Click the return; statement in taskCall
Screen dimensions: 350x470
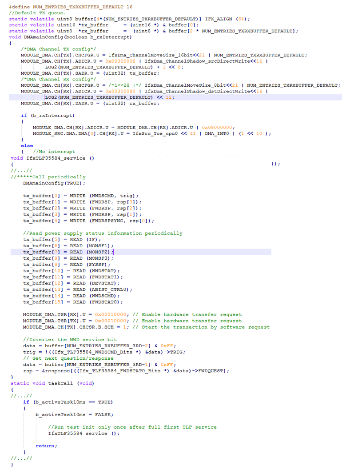tap(46, 446)
